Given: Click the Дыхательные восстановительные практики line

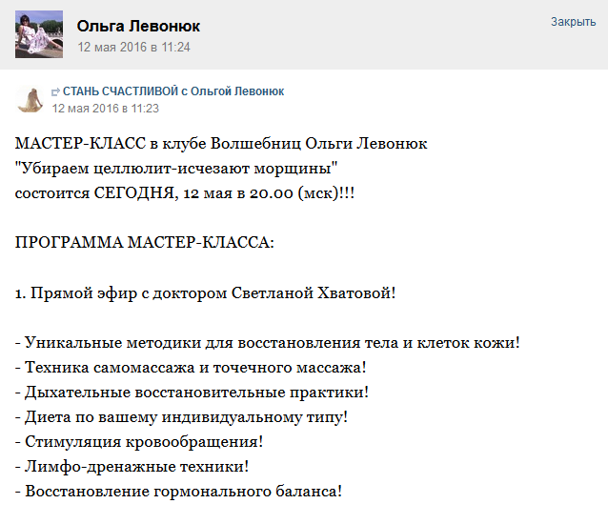Looking at the screenshot, I should pos(192,392).
